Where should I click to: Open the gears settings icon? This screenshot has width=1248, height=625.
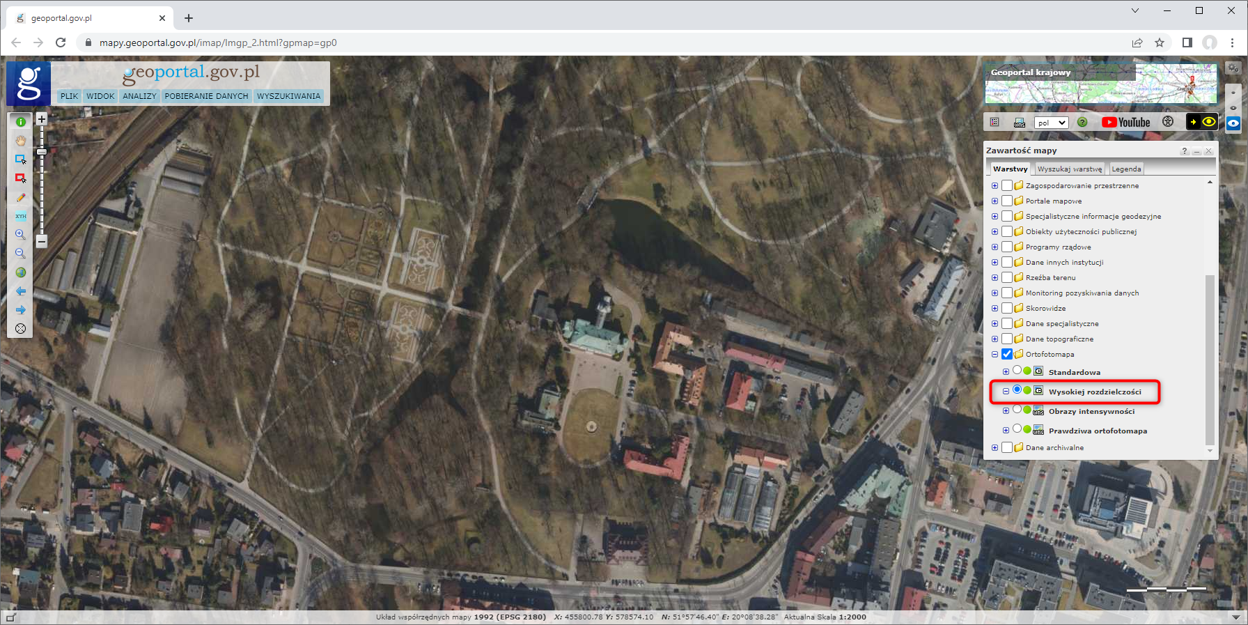click(x=1233, y=68)
